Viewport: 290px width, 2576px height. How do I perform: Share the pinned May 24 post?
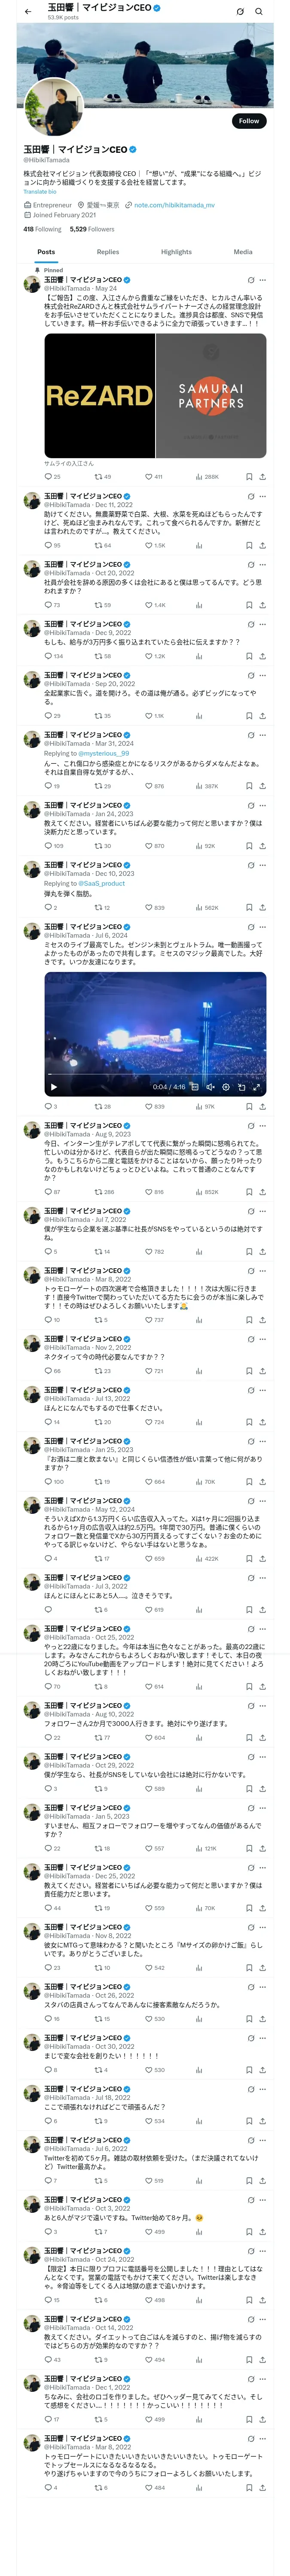[x=262, y=477]
